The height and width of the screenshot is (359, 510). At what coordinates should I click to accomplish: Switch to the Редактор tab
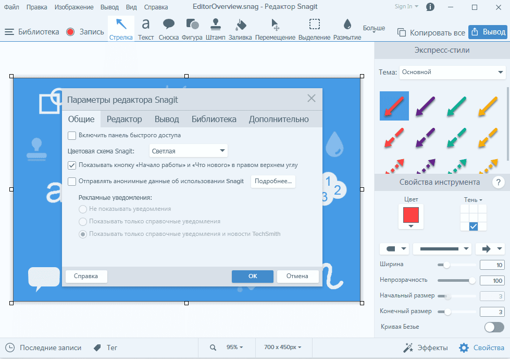(x=125, y=119)
